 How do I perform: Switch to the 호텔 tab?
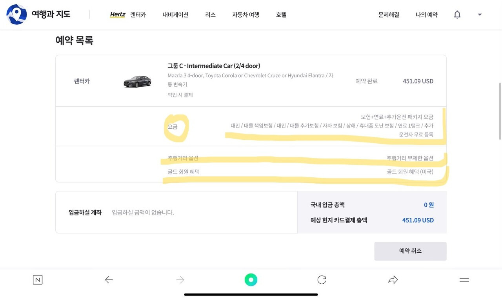coord(281,15)
